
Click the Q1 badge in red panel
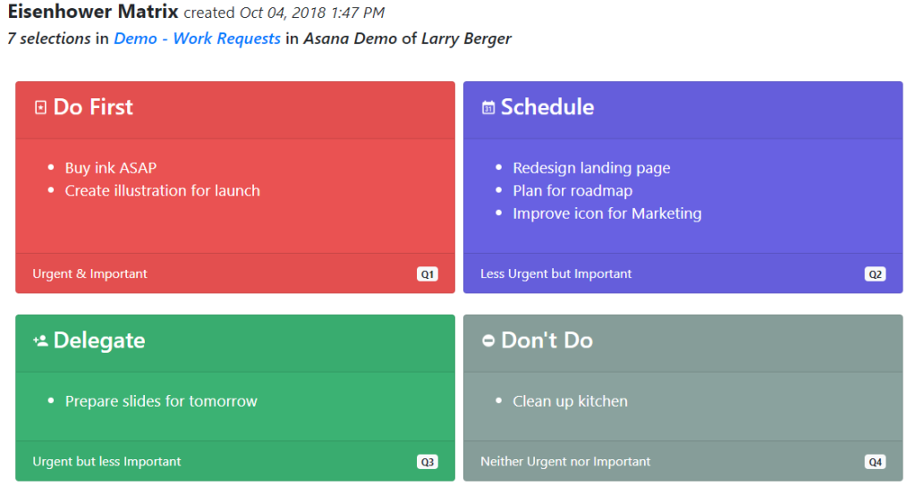point(427,274)
